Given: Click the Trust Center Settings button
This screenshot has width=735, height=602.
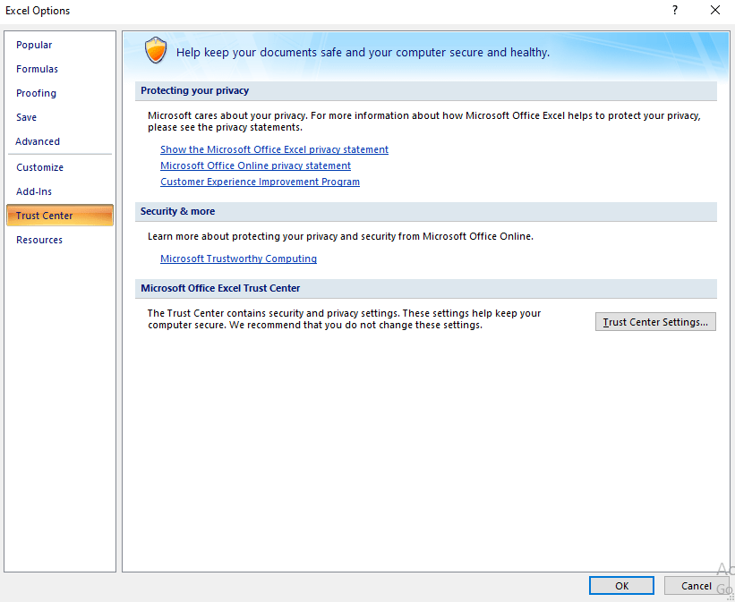Looking at the screenshot, I should [x=655, y=322].
